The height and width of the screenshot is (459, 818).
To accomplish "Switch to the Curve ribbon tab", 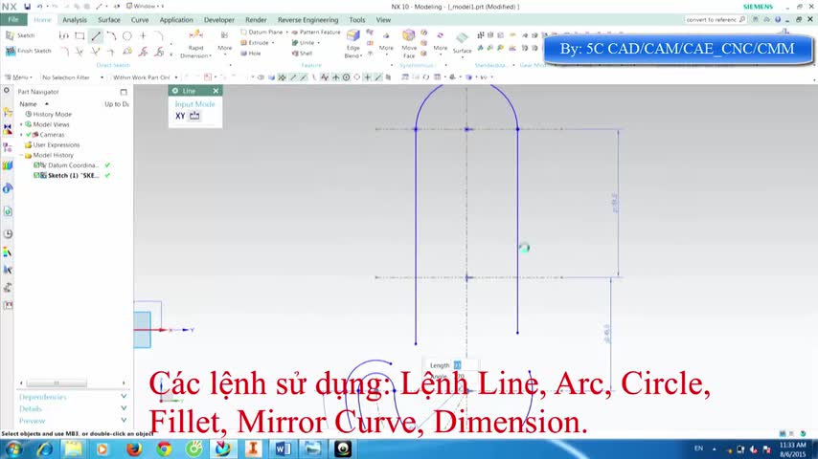I will point(140,20).
